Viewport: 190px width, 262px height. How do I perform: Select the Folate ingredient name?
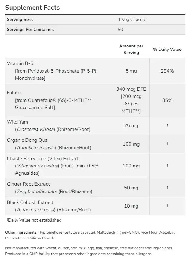[x=14, y=93]
